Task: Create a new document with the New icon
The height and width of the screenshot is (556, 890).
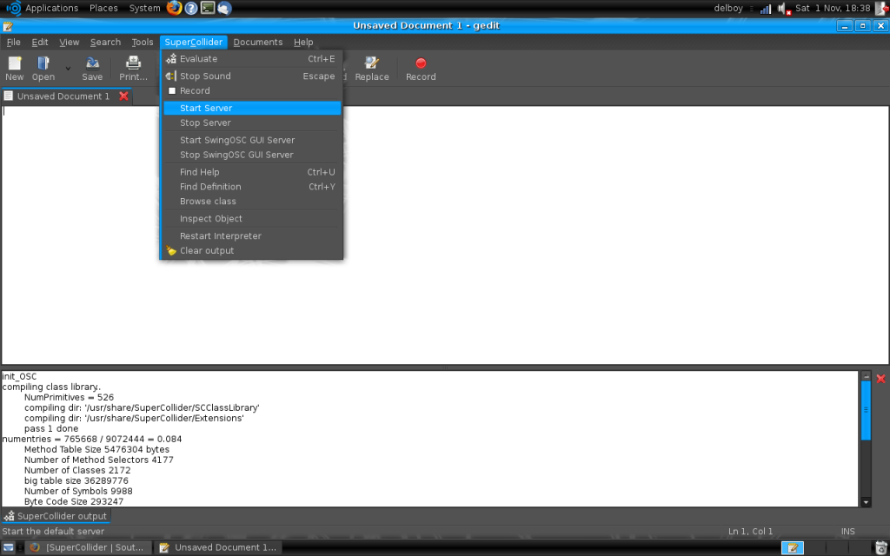Action: point(15,68)
